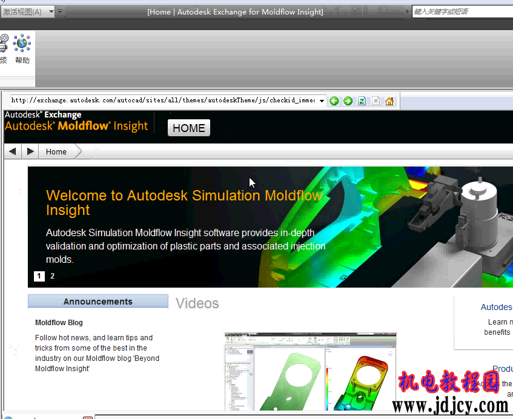Screen dimensions: 513x419
Task: Go back with the green browser arrow
Action: coord(334,101)
